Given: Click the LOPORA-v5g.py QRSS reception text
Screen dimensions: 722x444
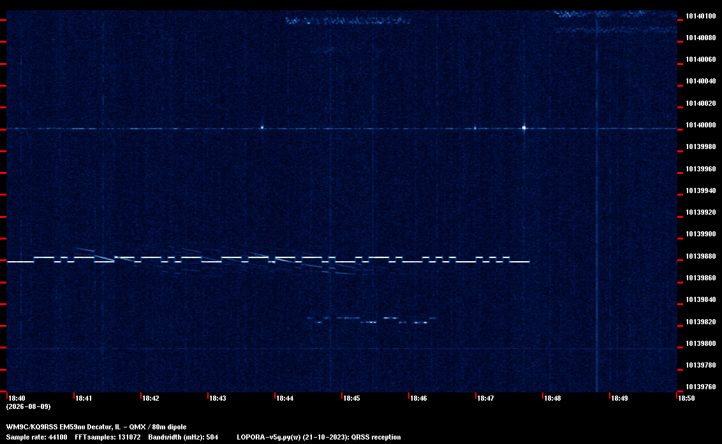Looking at the screenshot, I should click(319, 437).
